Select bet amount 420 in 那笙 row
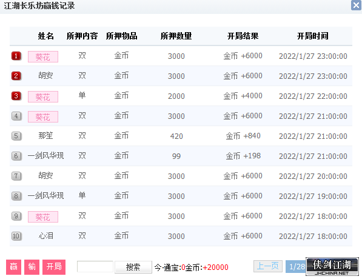The image size is (362, 279). point(176,136)
